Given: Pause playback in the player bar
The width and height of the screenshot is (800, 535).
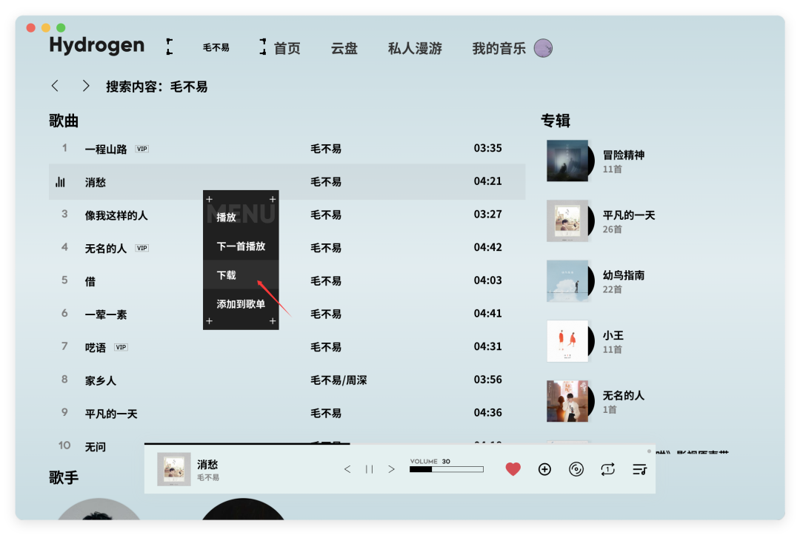Looking at the screenshot, I should point(370,469).
